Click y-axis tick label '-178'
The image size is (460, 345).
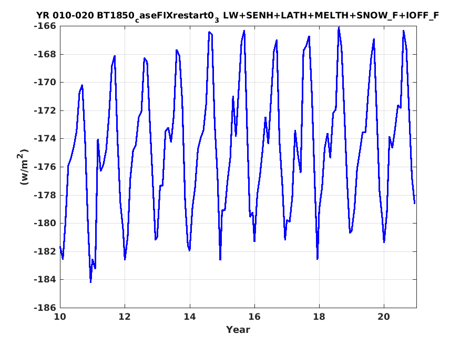pos(45,196)
